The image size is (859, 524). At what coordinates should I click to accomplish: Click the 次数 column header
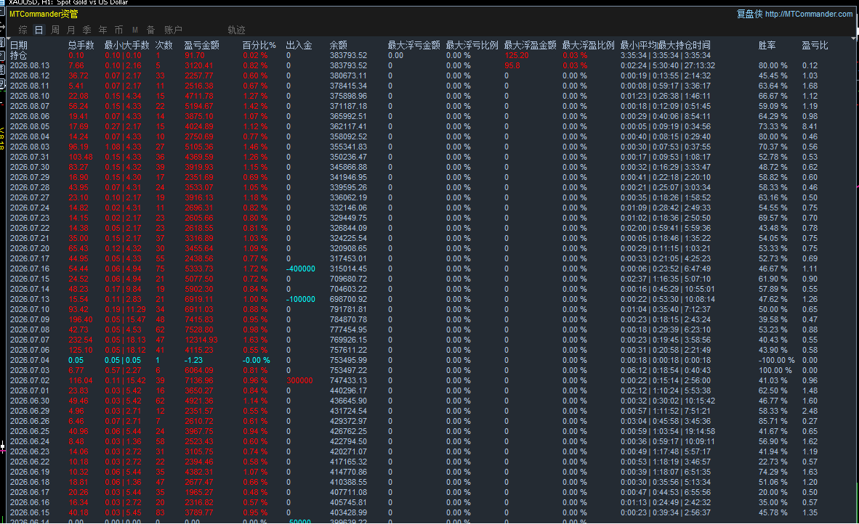coord(164,46)
